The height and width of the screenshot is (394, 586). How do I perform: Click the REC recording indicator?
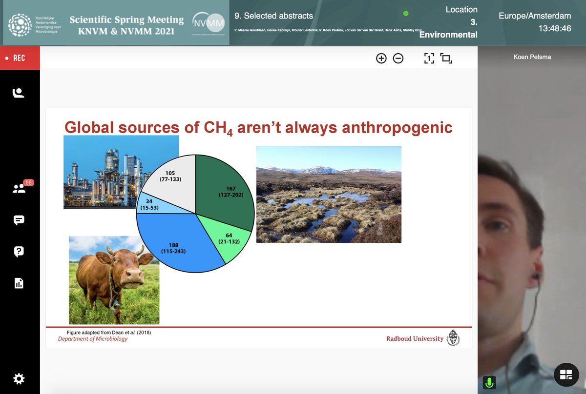[x=20, y=58]
